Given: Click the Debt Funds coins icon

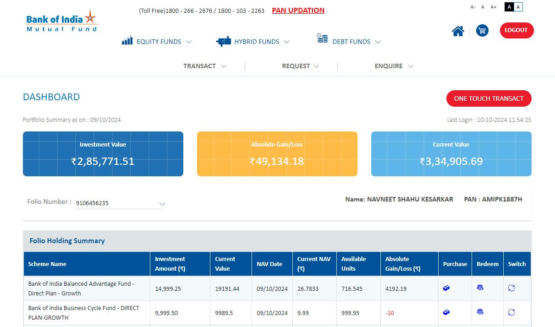Looking at the screenshot, I should tap(323, 38).
